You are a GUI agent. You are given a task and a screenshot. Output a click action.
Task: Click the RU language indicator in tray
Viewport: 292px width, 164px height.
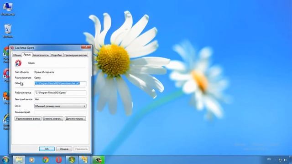click(x=269, y=159)
